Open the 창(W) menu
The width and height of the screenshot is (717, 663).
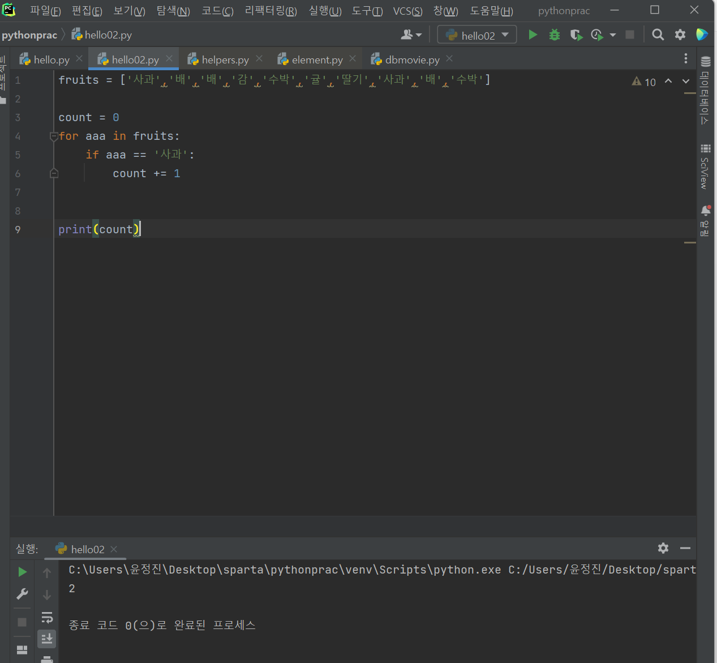[445, 11]
